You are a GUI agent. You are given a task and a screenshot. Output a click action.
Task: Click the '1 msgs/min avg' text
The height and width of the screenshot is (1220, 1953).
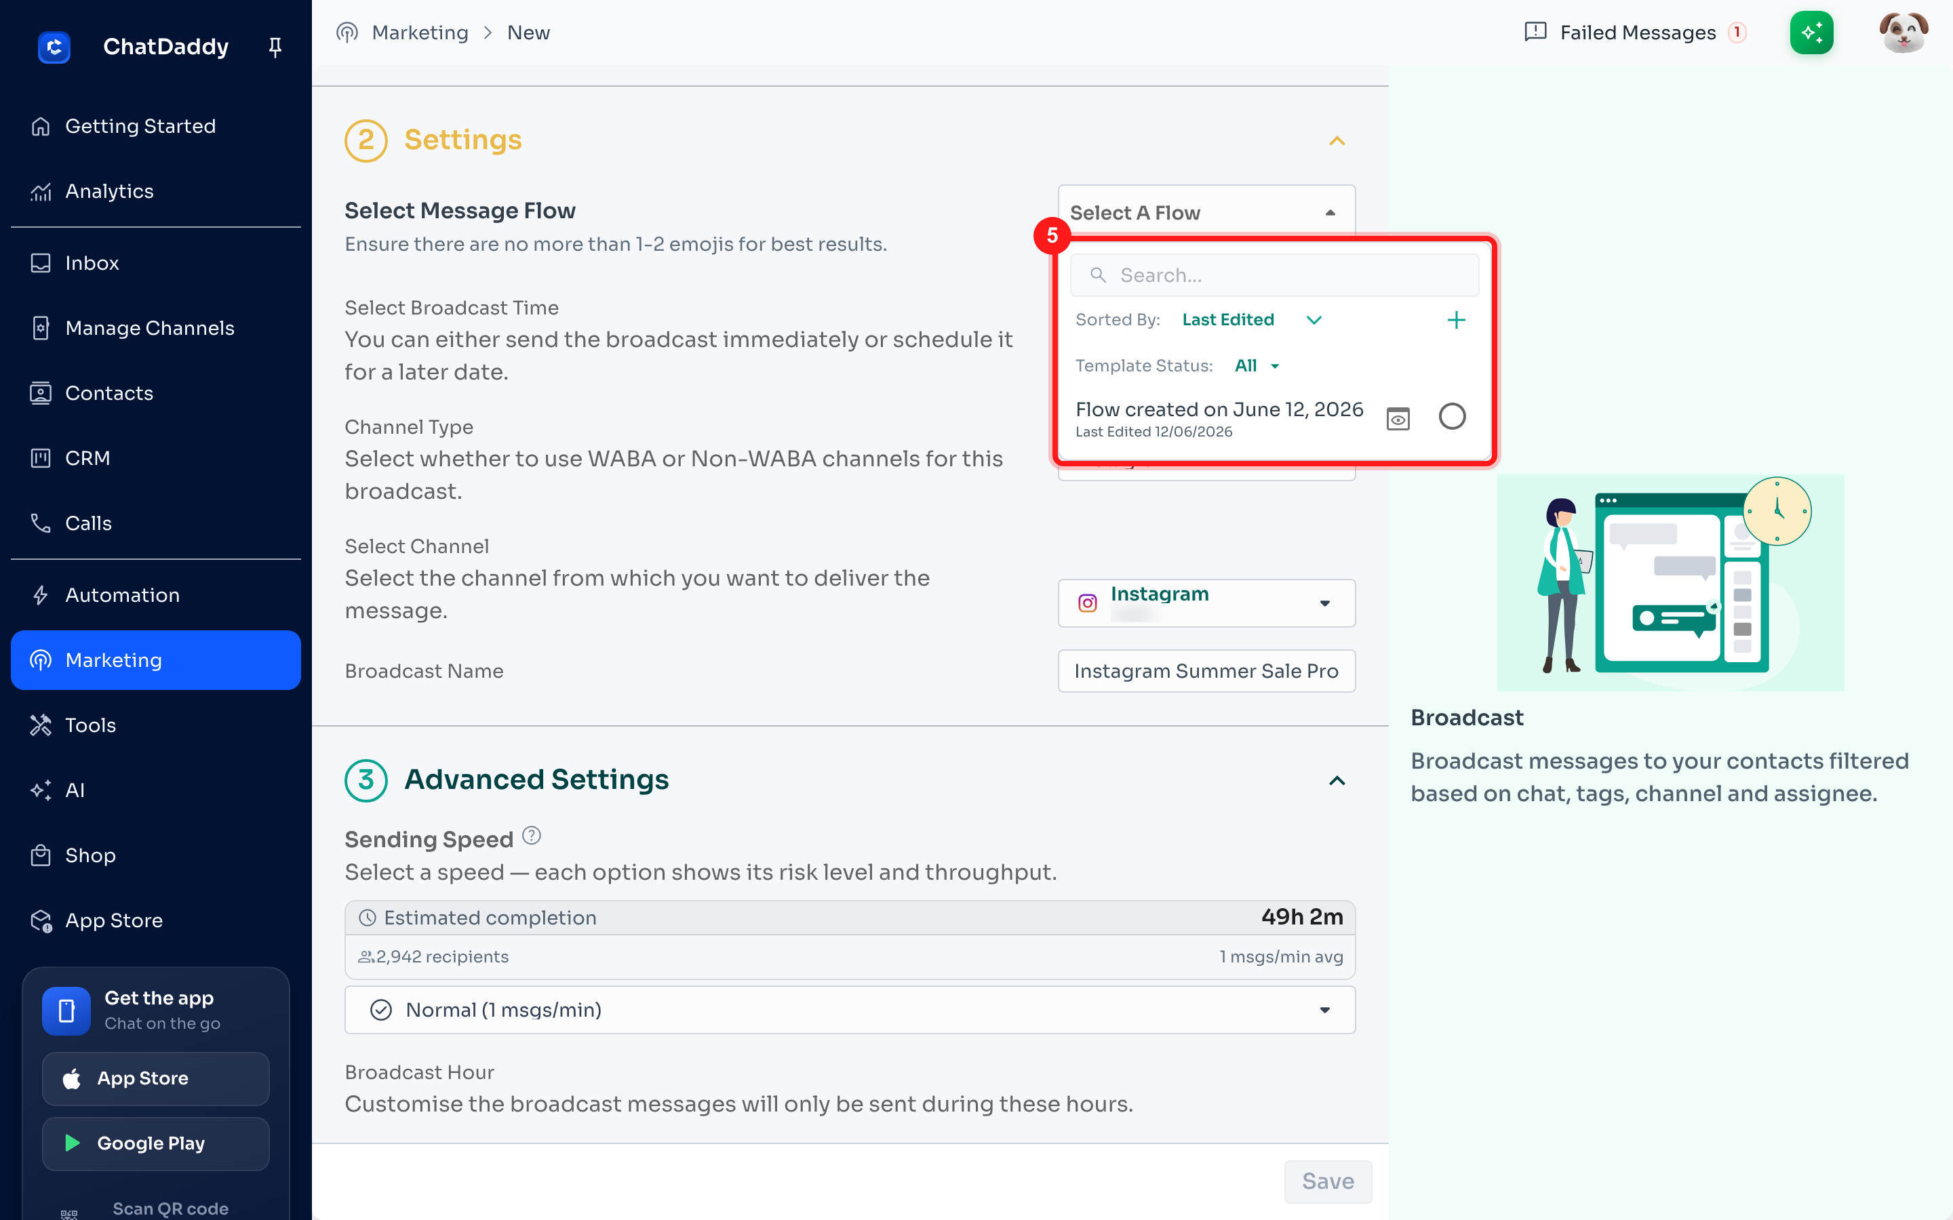1281,957
